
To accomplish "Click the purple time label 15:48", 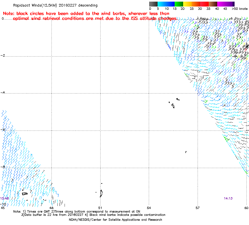I will tap(5, 199).
